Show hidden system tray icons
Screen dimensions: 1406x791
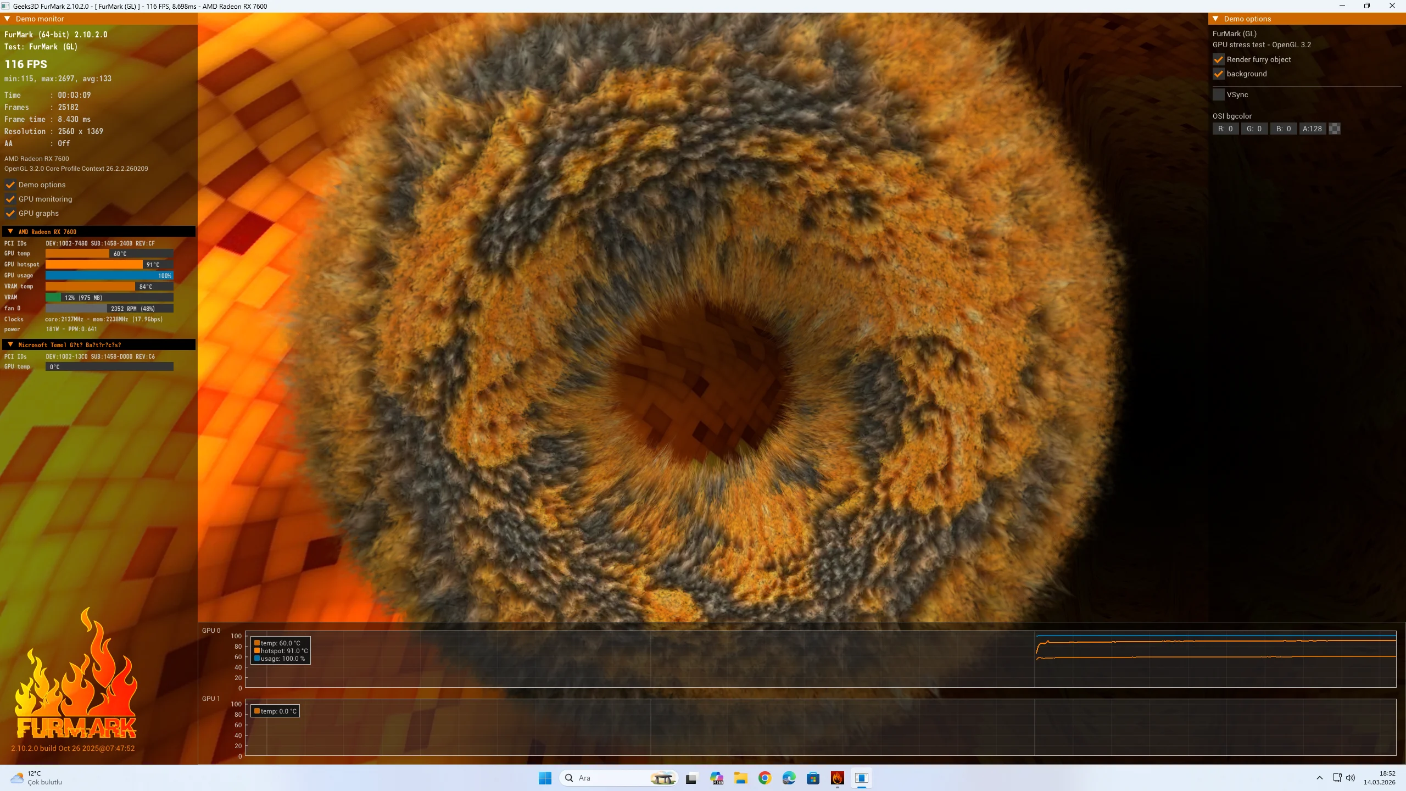pyautogui.click(x=1319, y=778)
